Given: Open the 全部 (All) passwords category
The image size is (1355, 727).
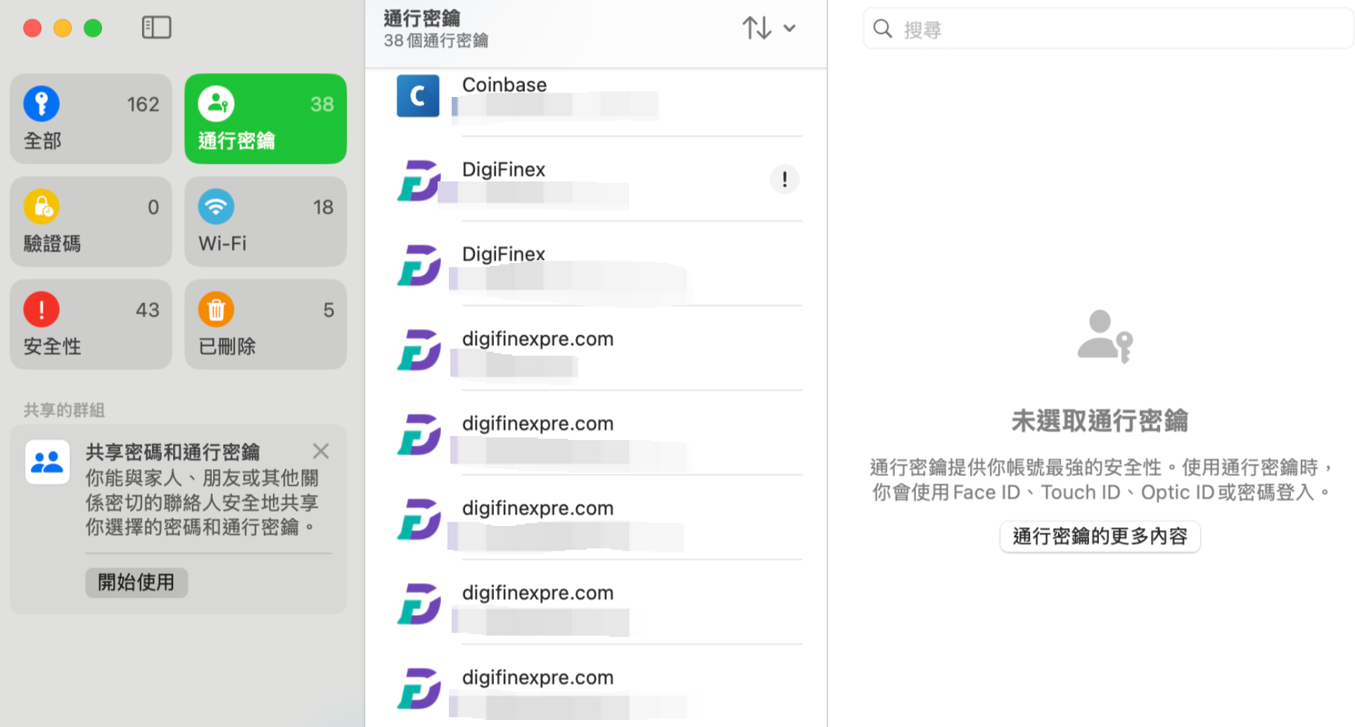Looking at the screenshot, I should click(91, 119).
